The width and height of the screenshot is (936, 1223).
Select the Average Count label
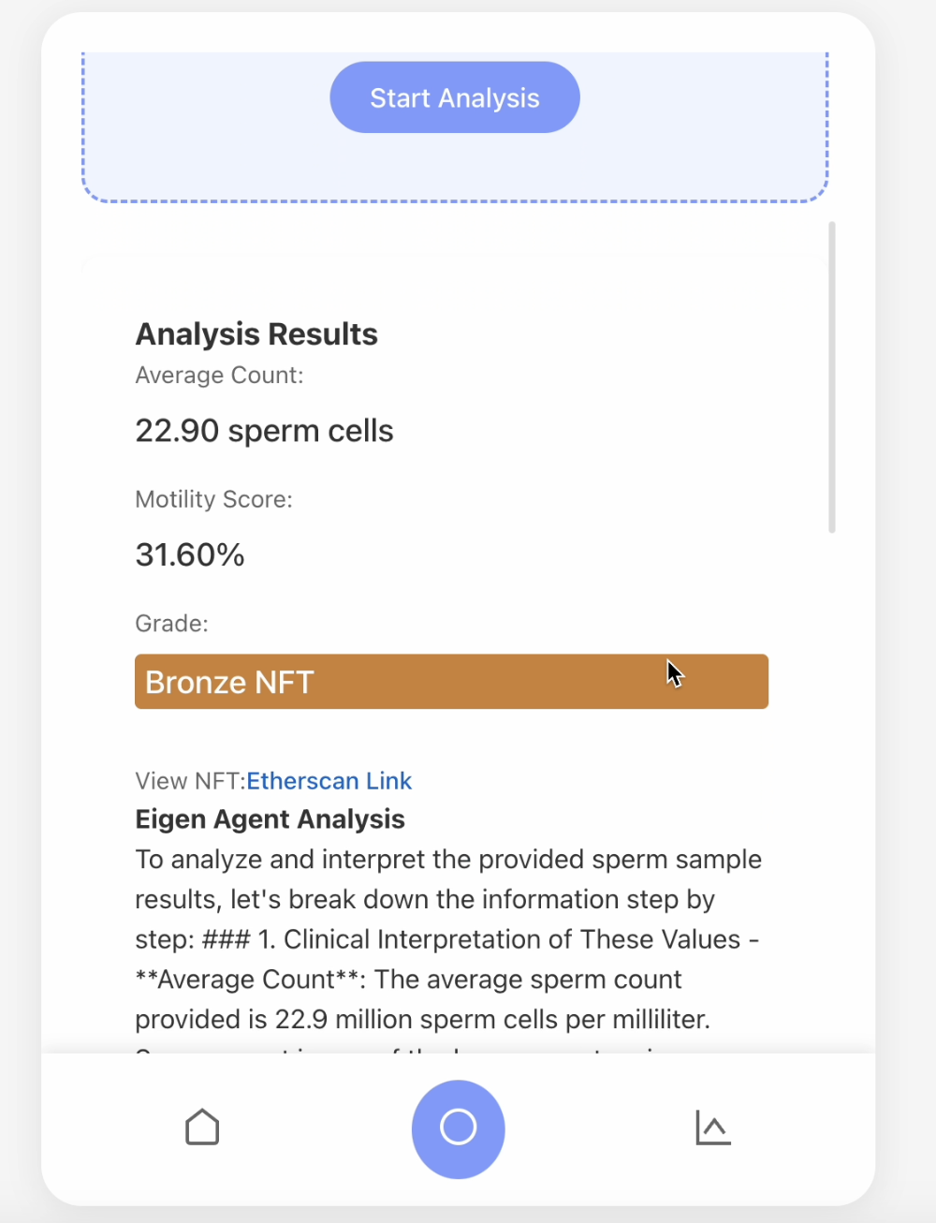click(219, 376)
